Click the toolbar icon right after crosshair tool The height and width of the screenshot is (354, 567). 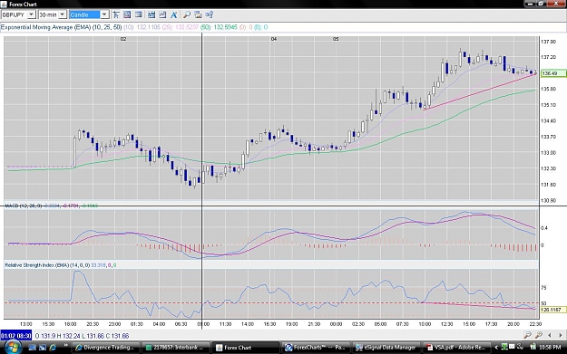[127, 14]
